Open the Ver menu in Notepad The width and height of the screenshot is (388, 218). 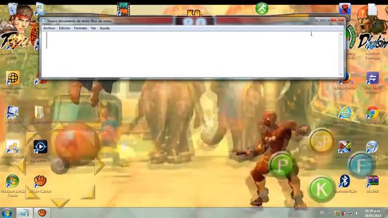click(93, 28)
